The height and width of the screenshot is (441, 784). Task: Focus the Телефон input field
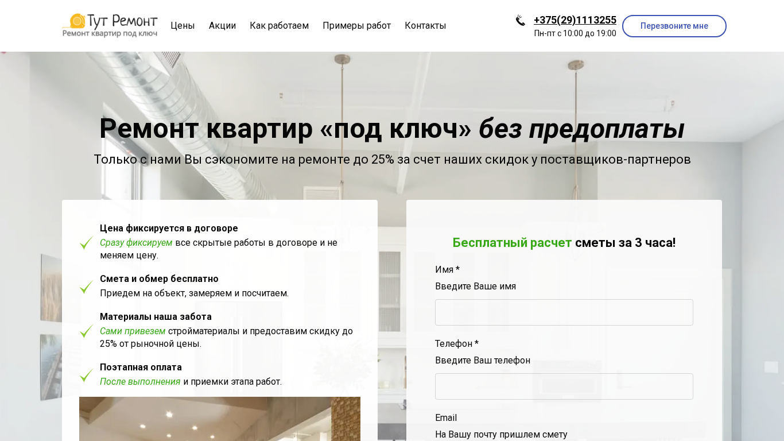pos(564,386)
